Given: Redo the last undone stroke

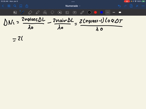Looking at the screenshot, I should click(125, 6).
